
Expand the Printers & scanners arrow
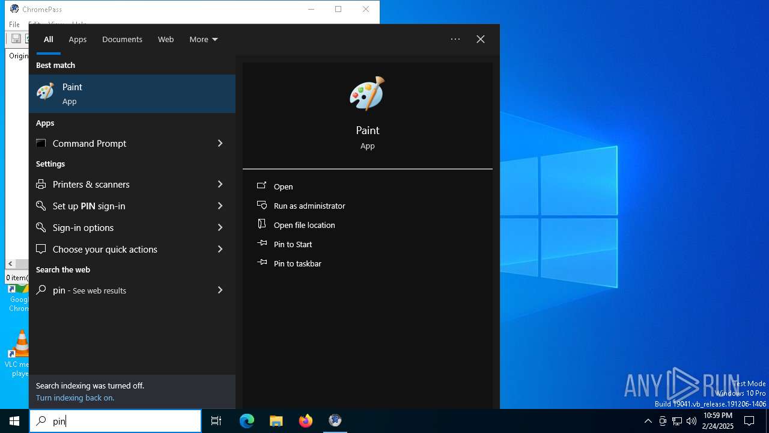click(220, 184)
